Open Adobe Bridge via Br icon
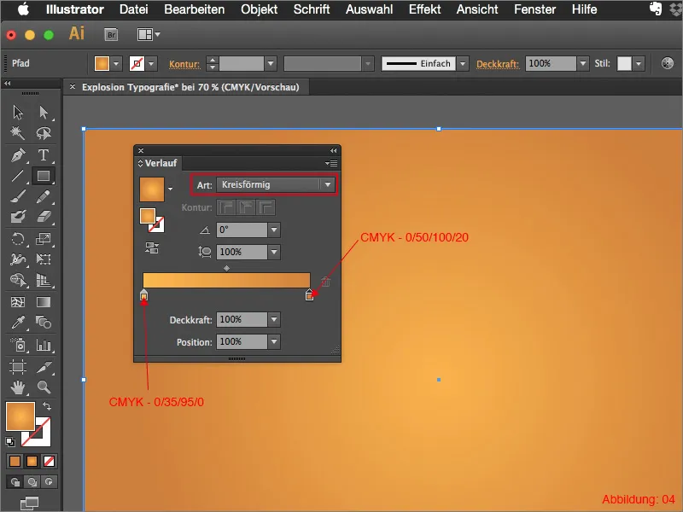The image size is (683, 512). pos(111,34)
